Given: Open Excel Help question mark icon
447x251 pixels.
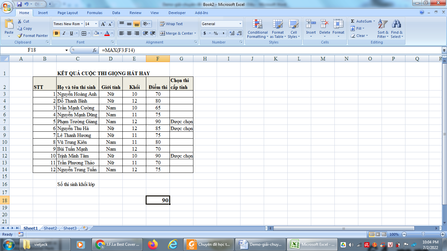Looking at the screenshot, I should click(422, 12).
